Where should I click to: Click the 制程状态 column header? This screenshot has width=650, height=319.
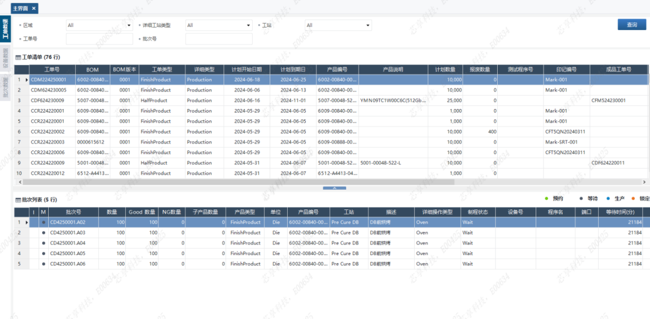click(478, 212)
